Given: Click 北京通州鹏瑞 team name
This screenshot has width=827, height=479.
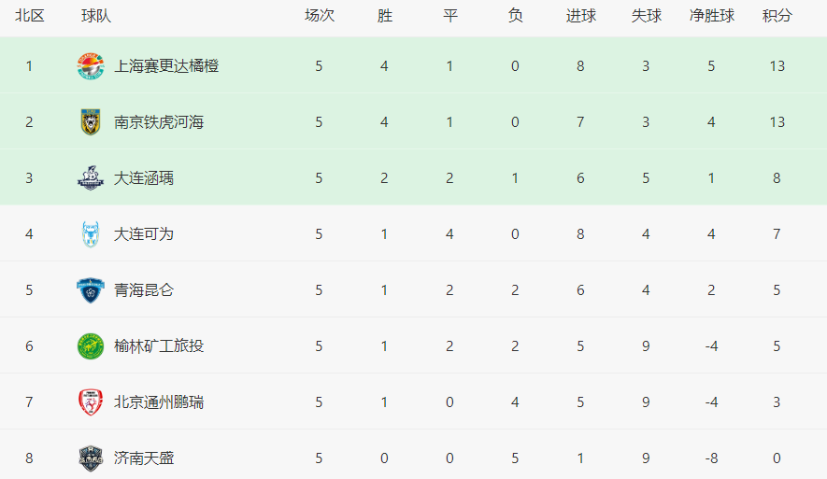Looking at the screenshot, I should (159, 402).
